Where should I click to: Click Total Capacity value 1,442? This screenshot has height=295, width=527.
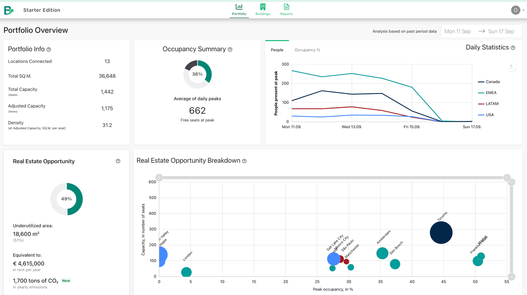click(x=107, y=92)
